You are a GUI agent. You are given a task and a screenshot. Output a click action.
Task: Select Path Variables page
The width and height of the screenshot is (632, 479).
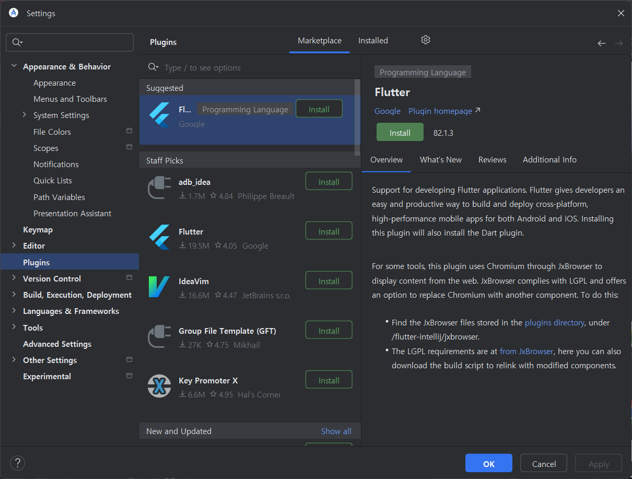click(60, 197)
